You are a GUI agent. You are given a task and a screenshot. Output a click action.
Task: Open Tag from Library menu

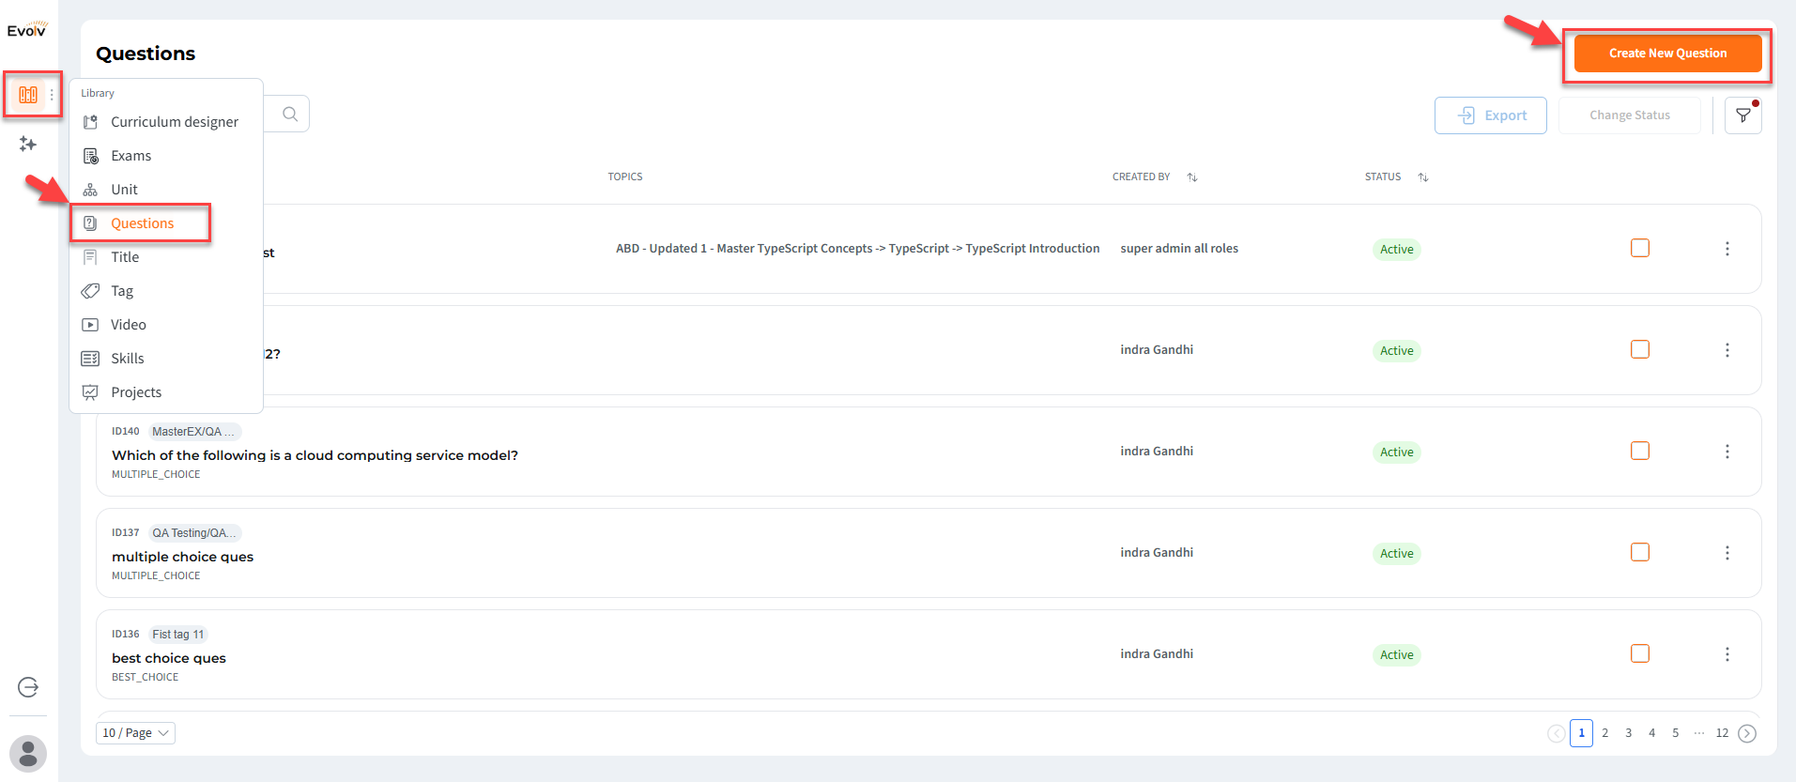(166, 291)
